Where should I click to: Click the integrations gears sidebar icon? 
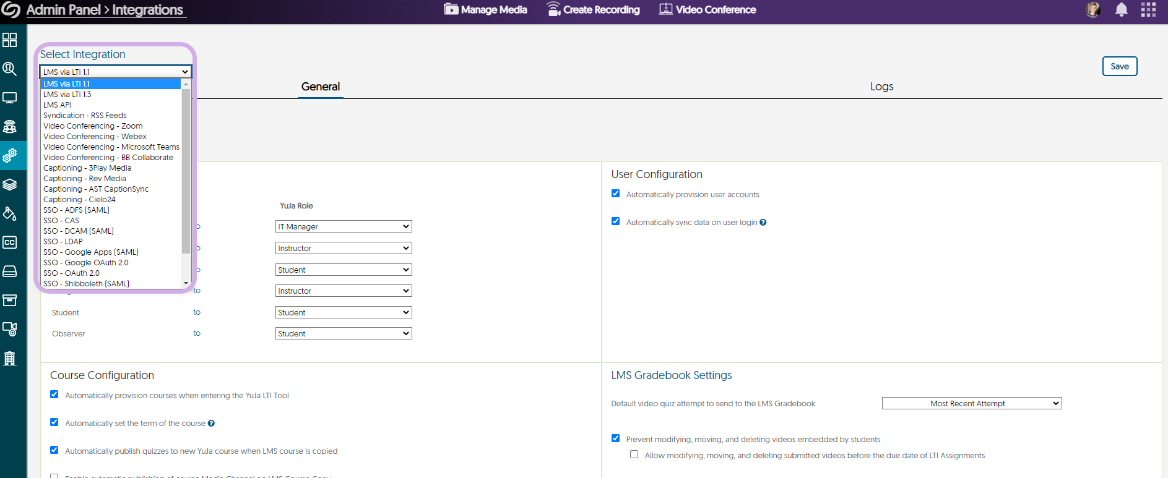[10, 156]
